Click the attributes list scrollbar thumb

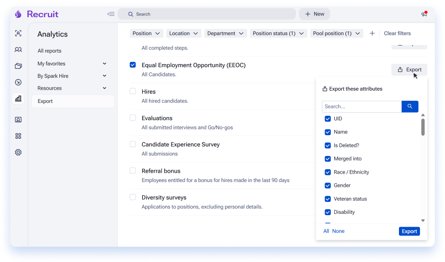[x=423, y=127]
